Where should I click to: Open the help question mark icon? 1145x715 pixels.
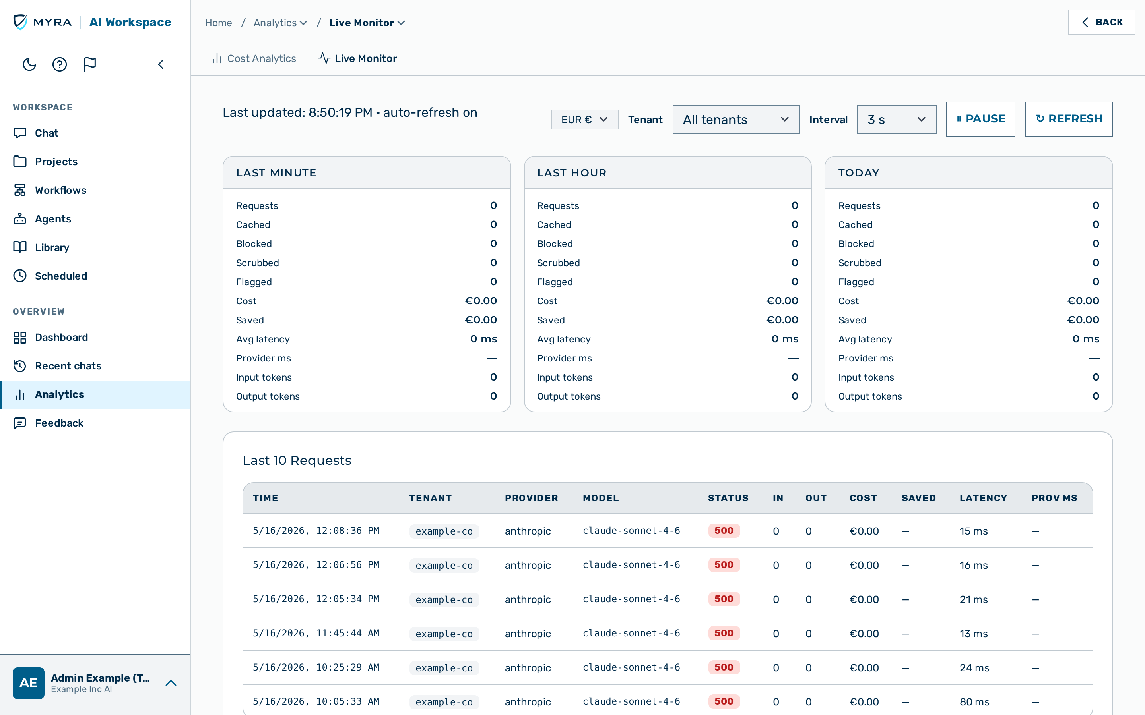pos(60,64)
